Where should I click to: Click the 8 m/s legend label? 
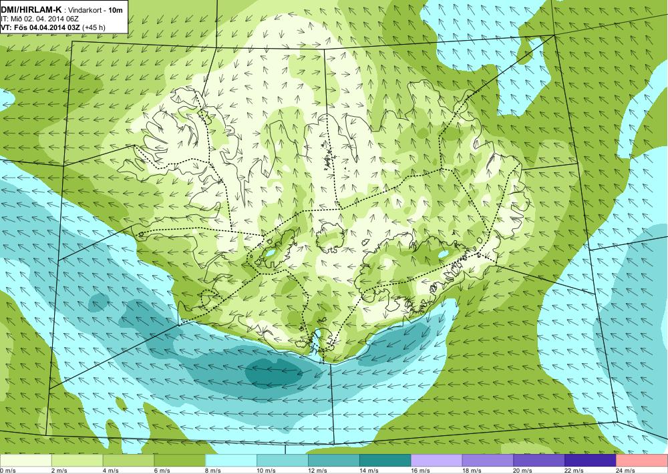[x=214, y=471]
